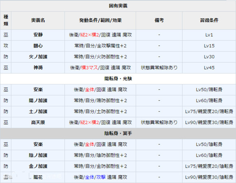Click the 防 type cell beside 火ノ加護

(6, 57)
